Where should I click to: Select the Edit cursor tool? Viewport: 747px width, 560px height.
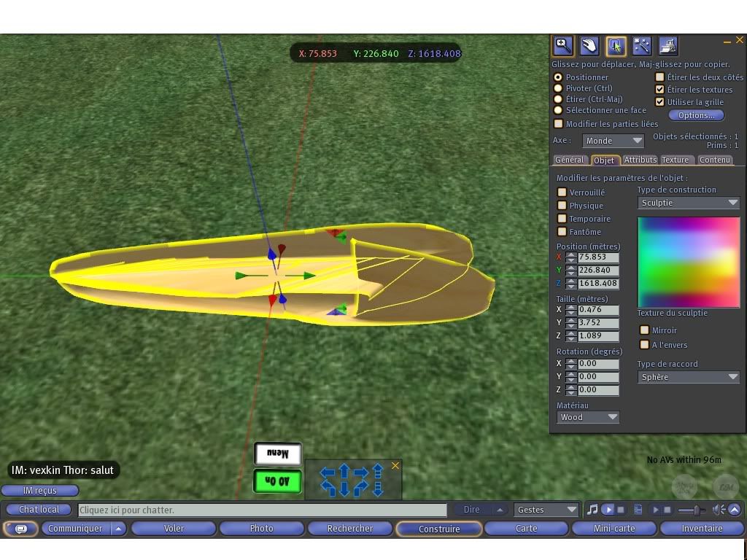point(615,46)
